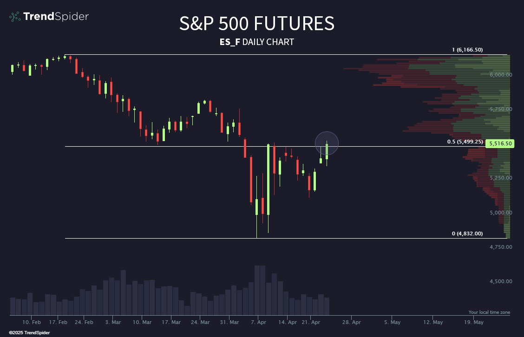Click the 5,750.00 price axis label
524x337 pixels.
click(x=501, y=109)
